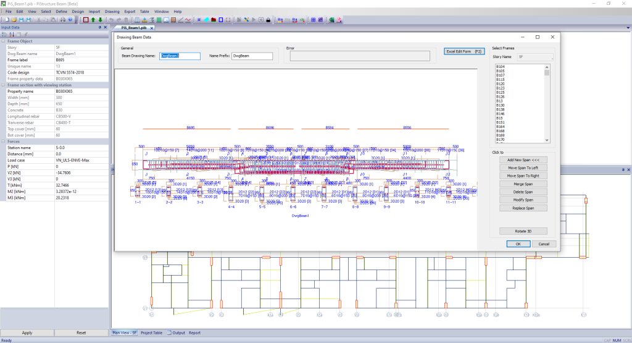Image resolution: width=632 pixels, height=343 pixels.
Task: Open the Drawing menu
Action: (112, 11)
